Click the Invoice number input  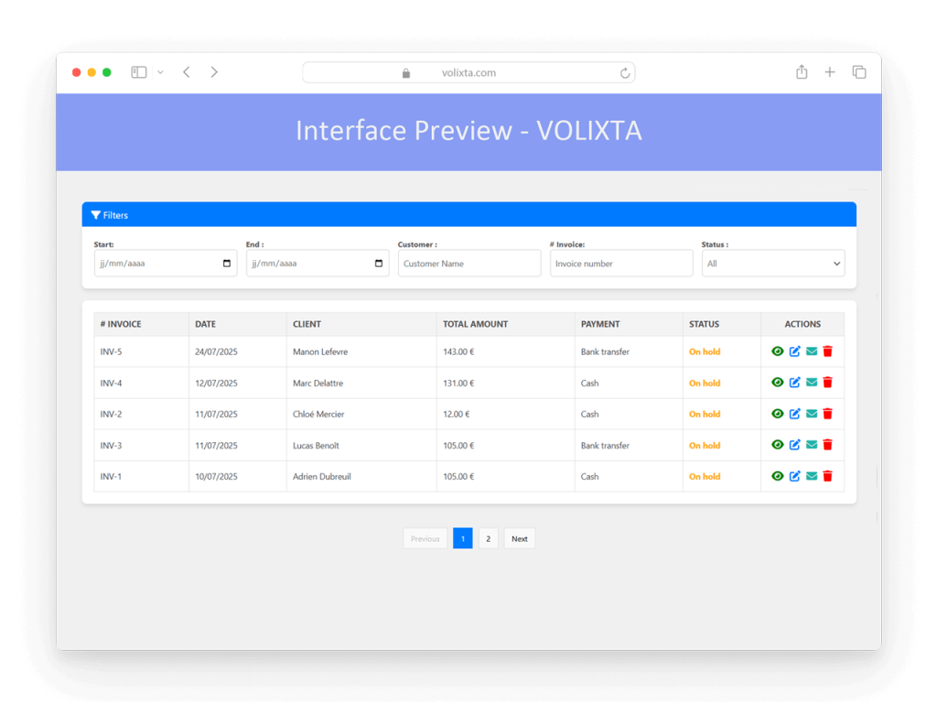pyautogui.click(x=621, y=264)
